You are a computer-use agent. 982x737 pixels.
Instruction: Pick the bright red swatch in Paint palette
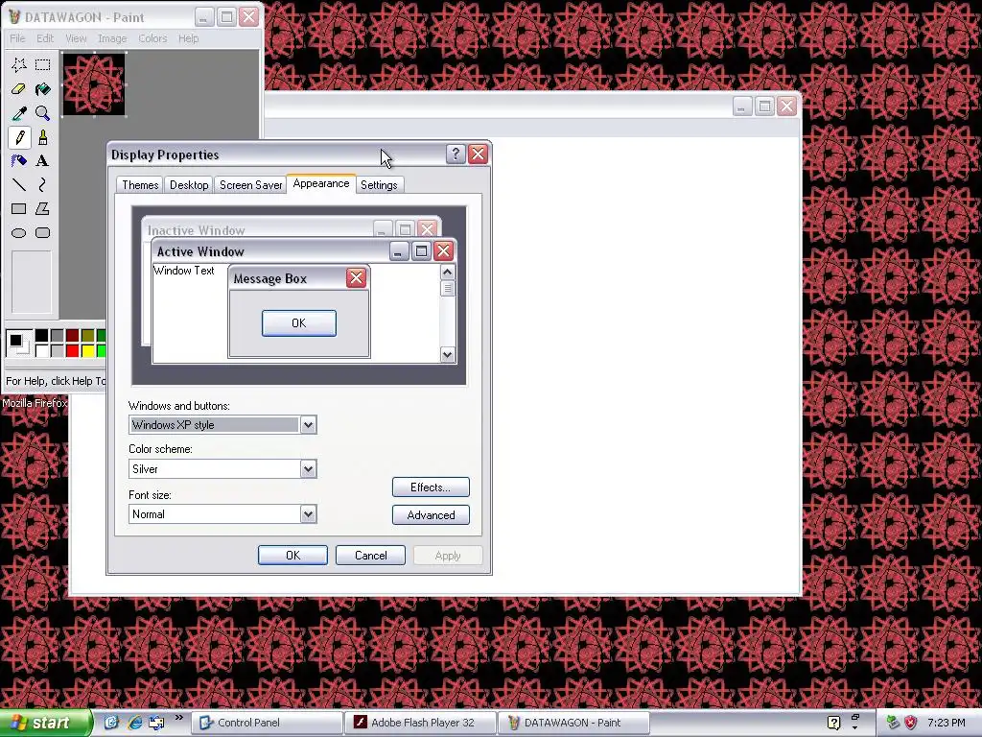[73, 351]
